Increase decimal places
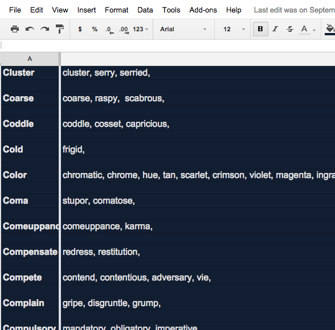Viewport: 335px width, 330px height. (x=124, y=30)
